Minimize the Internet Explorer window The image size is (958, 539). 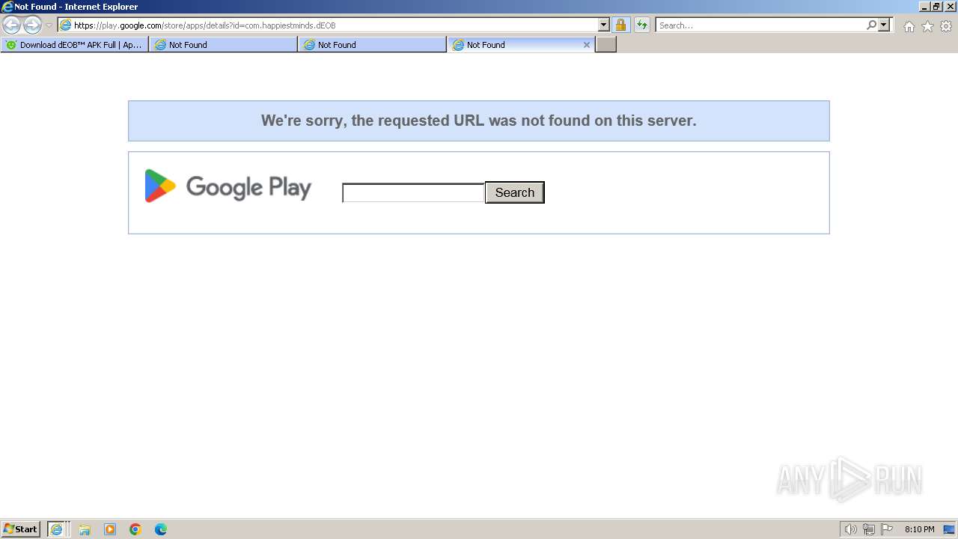(x=924, y=6)
